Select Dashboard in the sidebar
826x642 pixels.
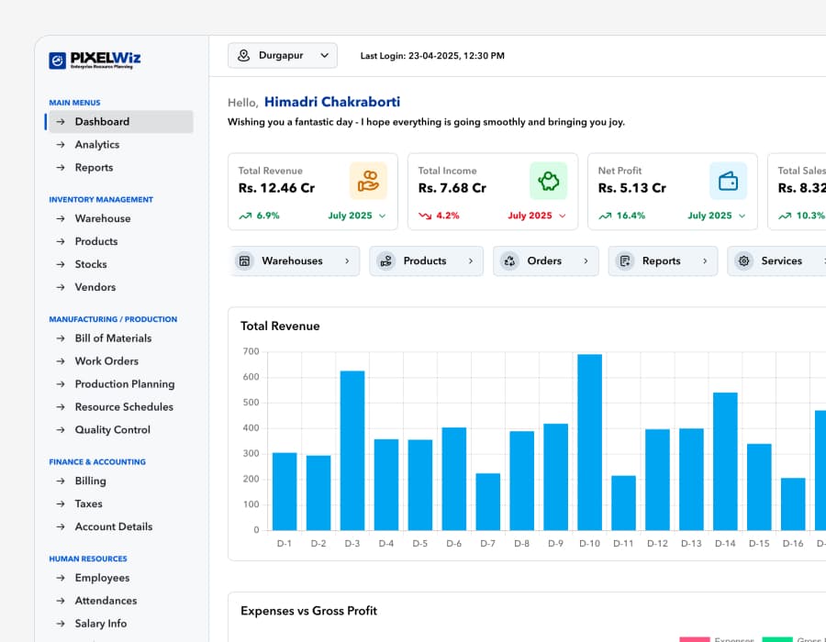[120, 122]
